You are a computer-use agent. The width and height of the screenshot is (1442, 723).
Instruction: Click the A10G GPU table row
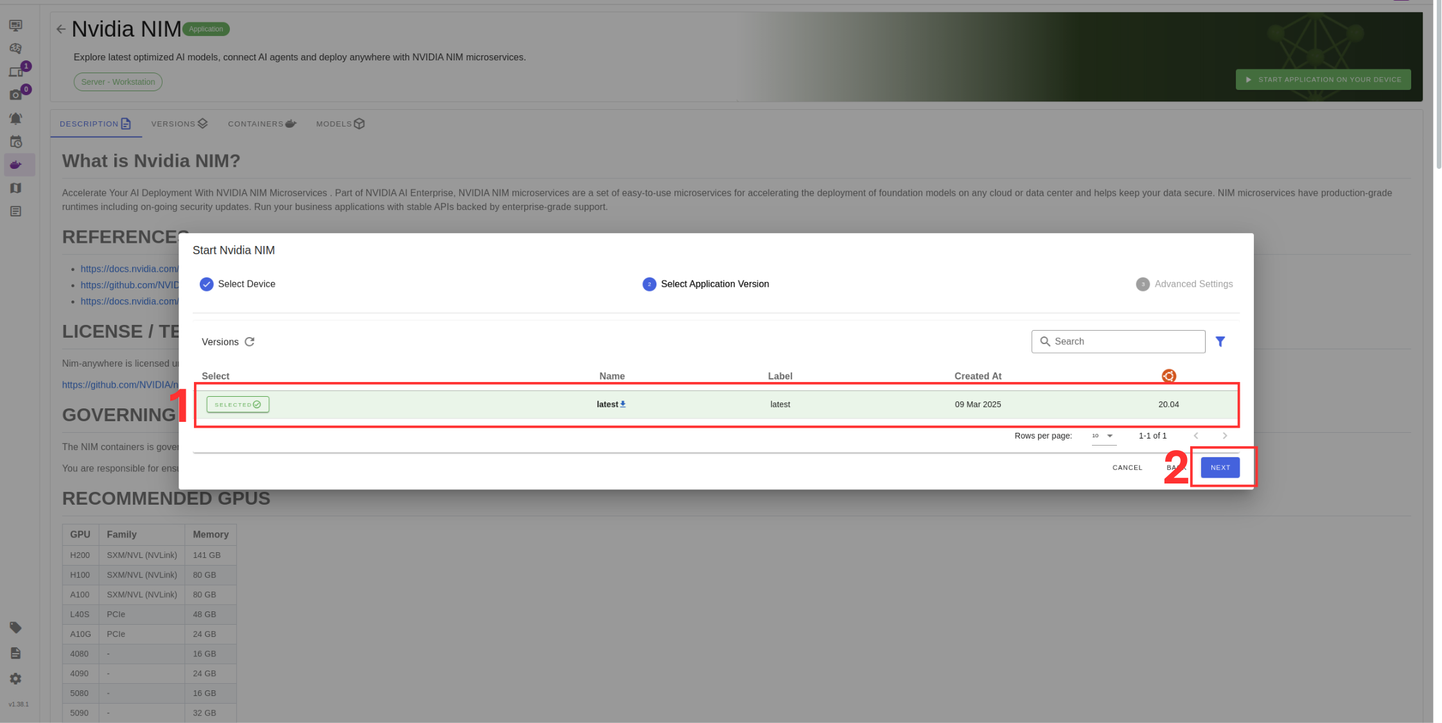point(150,634)
